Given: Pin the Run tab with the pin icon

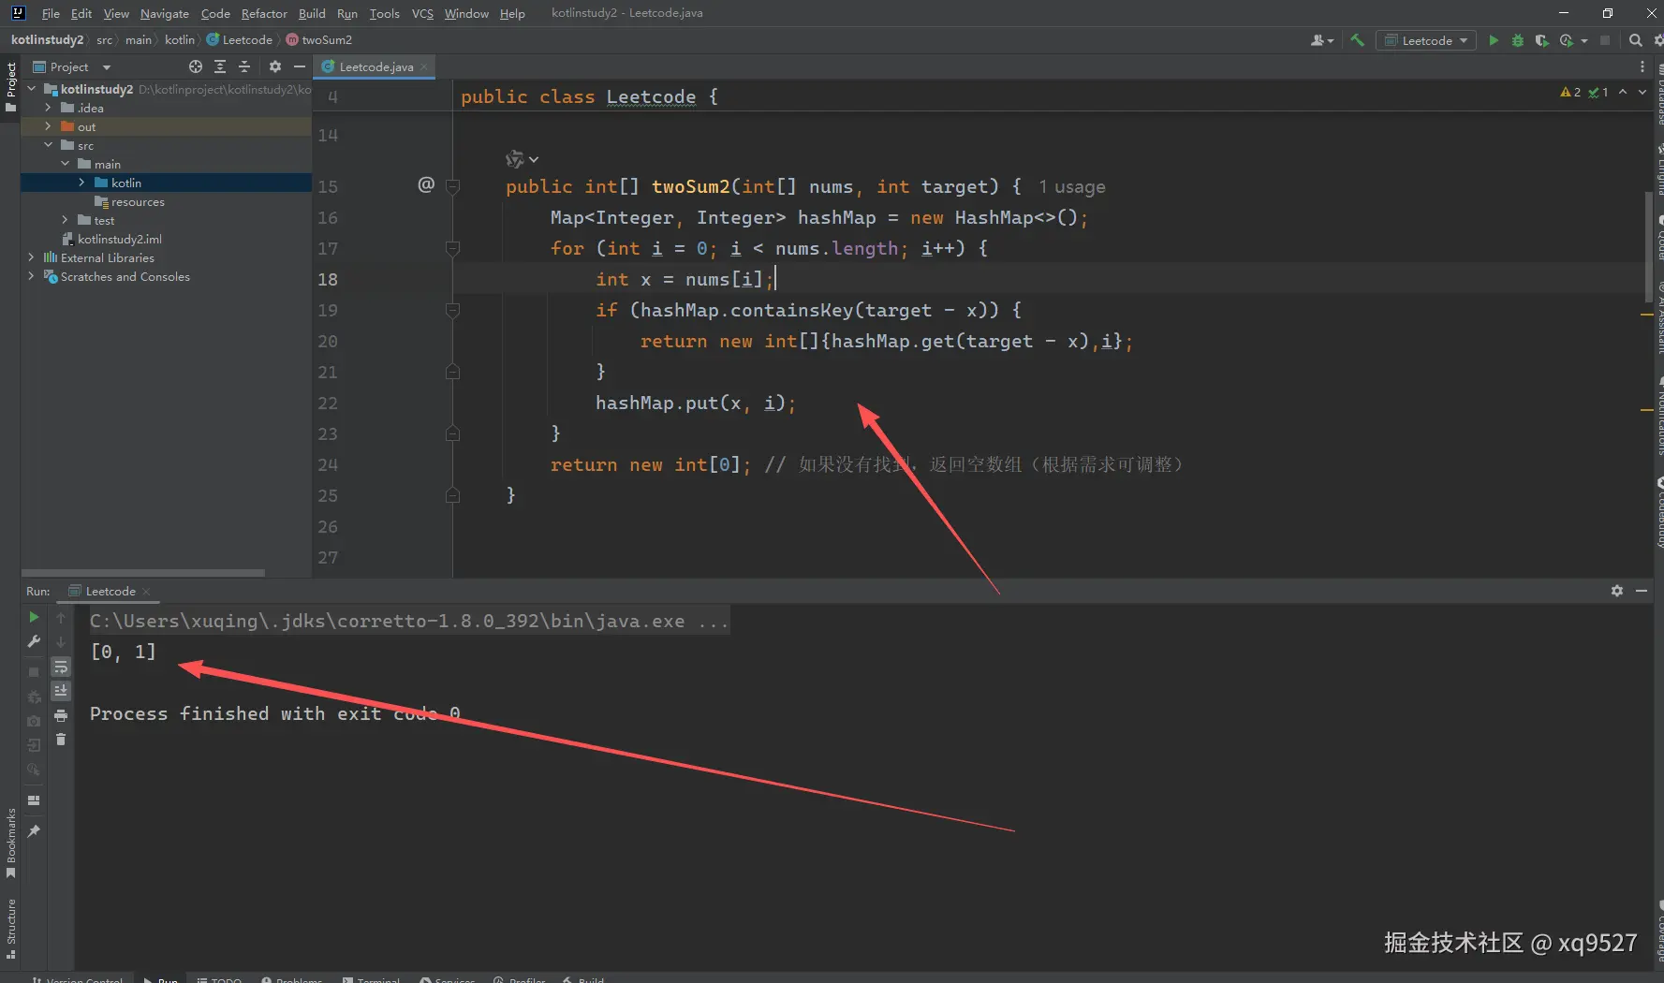Looking at the screenshot, I should pyautogui.click(x=34, y=830).
